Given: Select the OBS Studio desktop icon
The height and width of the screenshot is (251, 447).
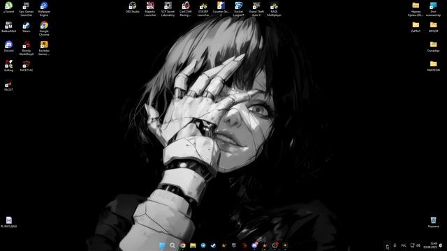Looking at the screenshot, I should coord(133,8).
